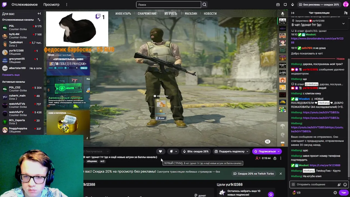Select in-game 'ИНВЕНТАРЬ' menu
The height and width of the screenshot is (197, 350).
pyautogui.click(x=123, y=13)
